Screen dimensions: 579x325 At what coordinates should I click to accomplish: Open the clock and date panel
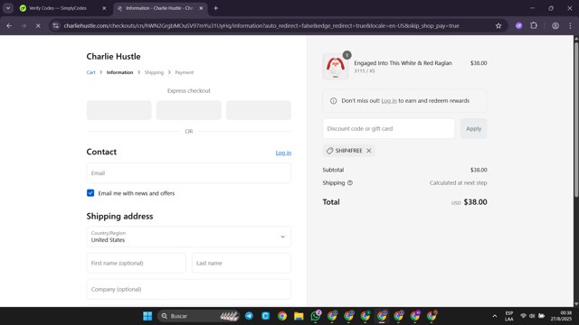click(x=561, y=316)
